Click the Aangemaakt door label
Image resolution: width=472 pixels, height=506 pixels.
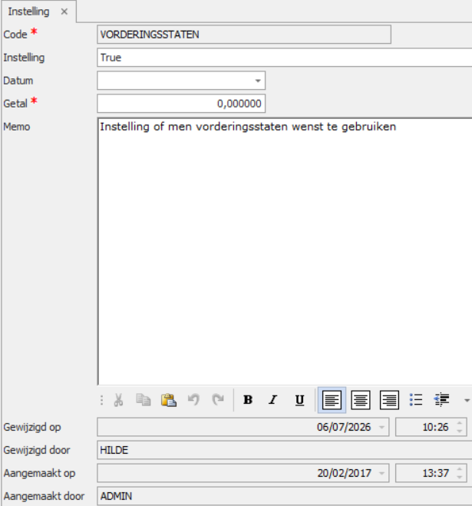point(44,496)
